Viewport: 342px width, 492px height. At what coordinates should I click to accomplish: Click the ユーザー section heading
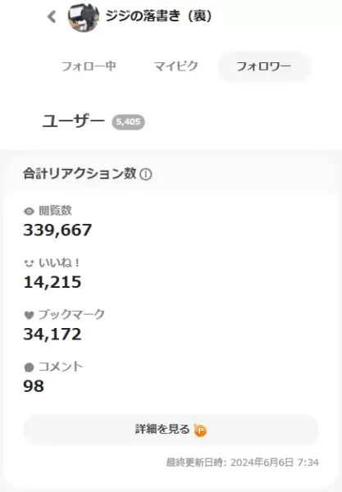click(74, 121)
